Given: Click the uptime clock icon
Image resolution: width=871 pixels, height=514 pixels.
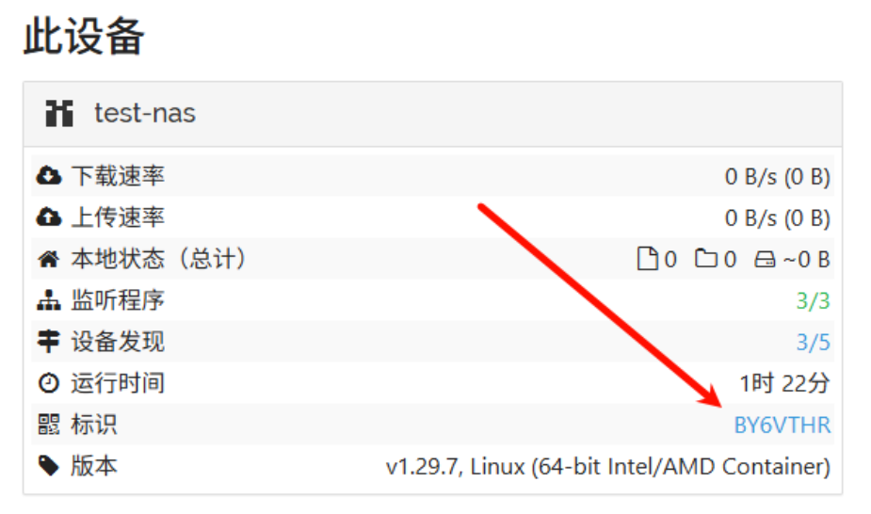Looking at the screenshot, I should [x=49, y=383].
